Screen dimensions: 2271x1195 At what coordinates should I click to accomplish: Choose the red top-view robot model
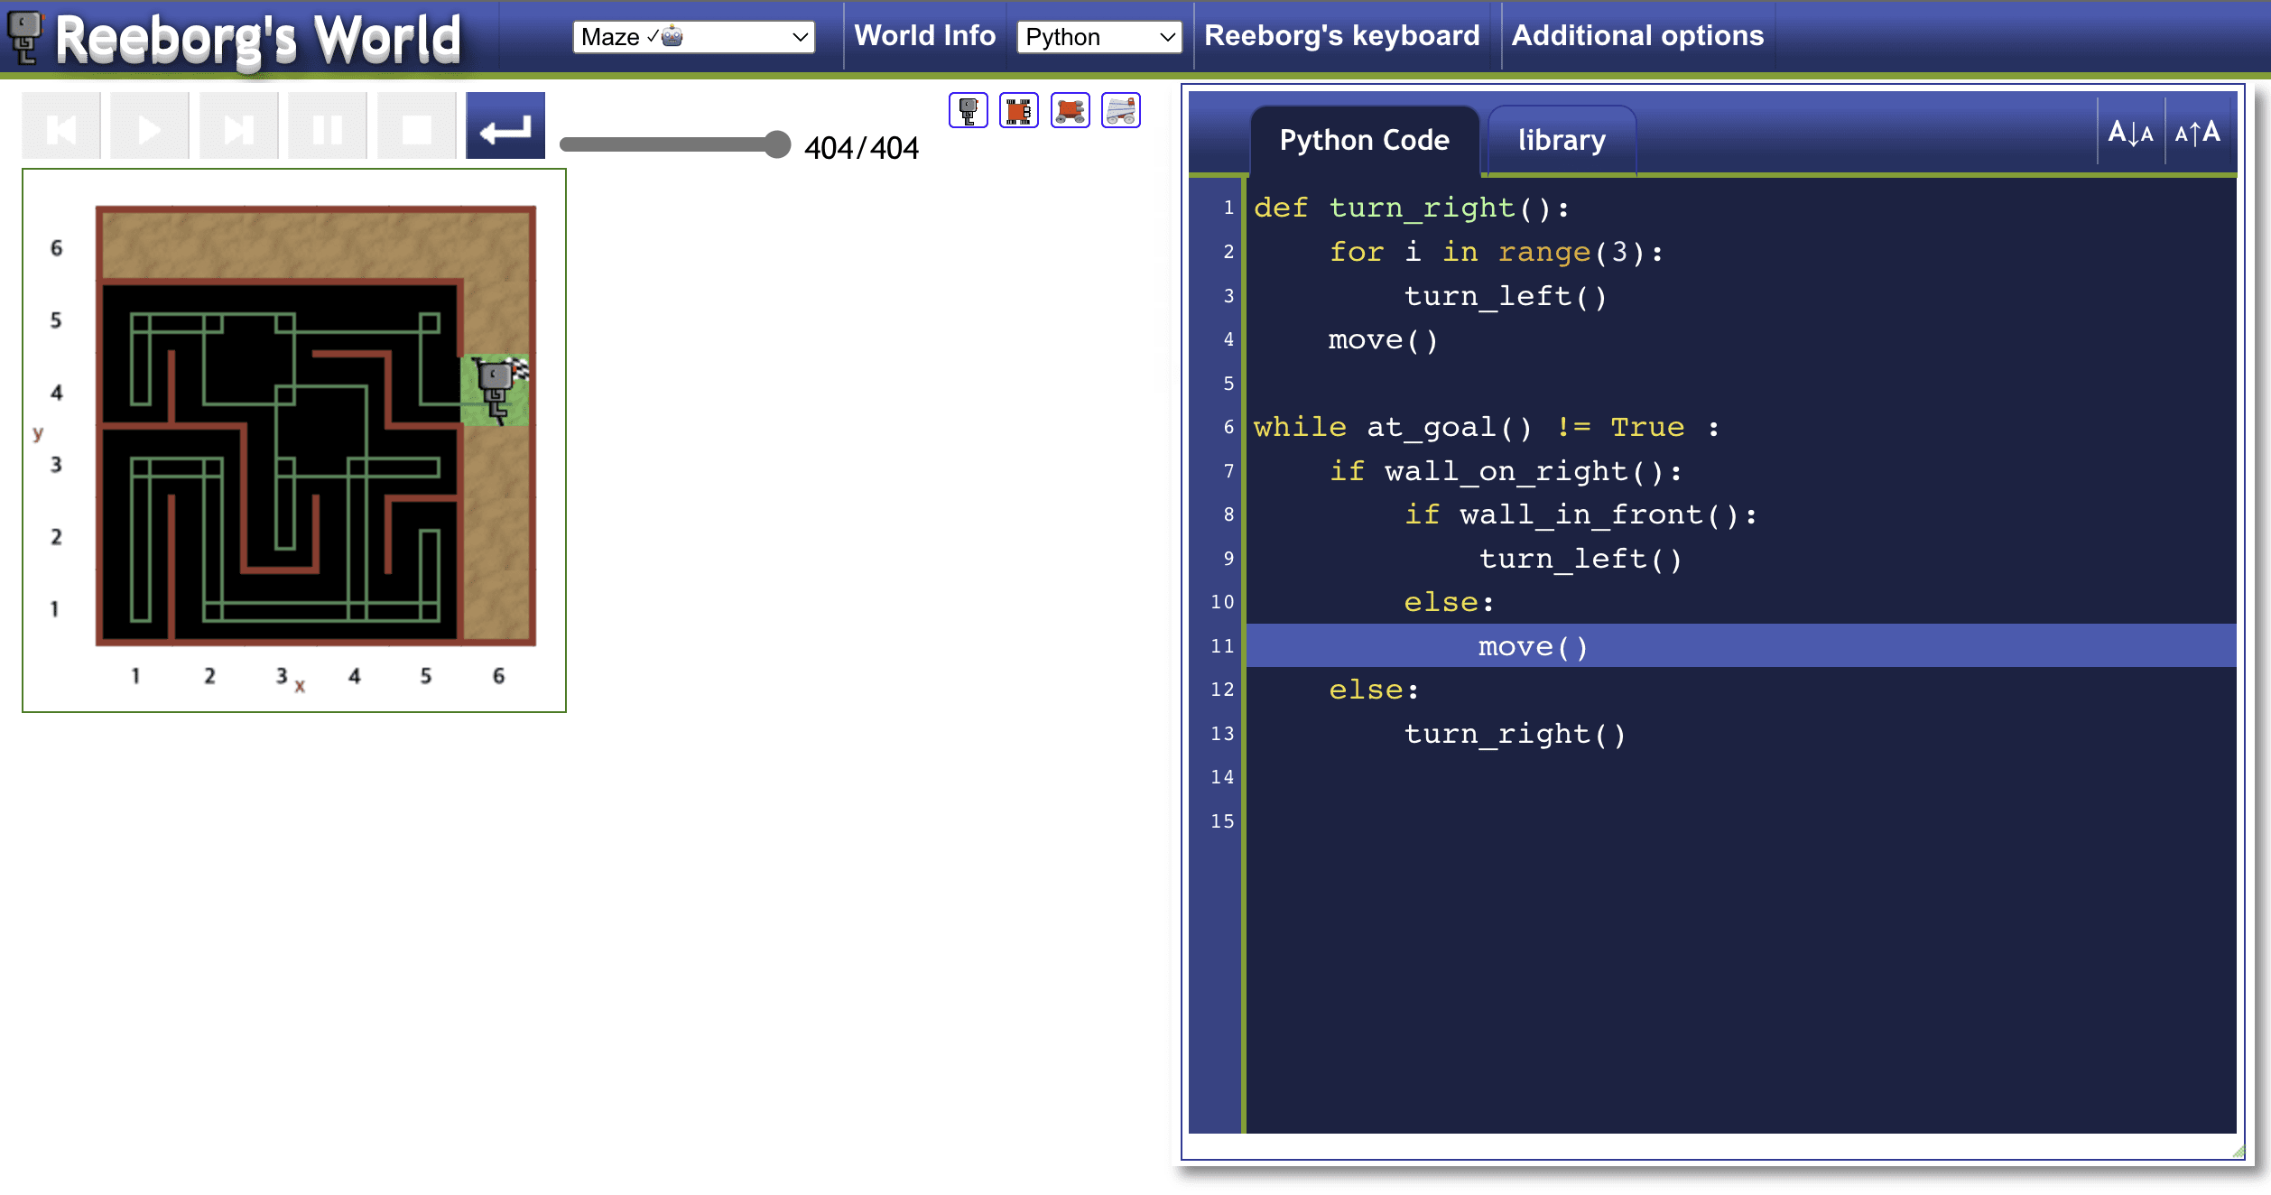click(1019, 111)
